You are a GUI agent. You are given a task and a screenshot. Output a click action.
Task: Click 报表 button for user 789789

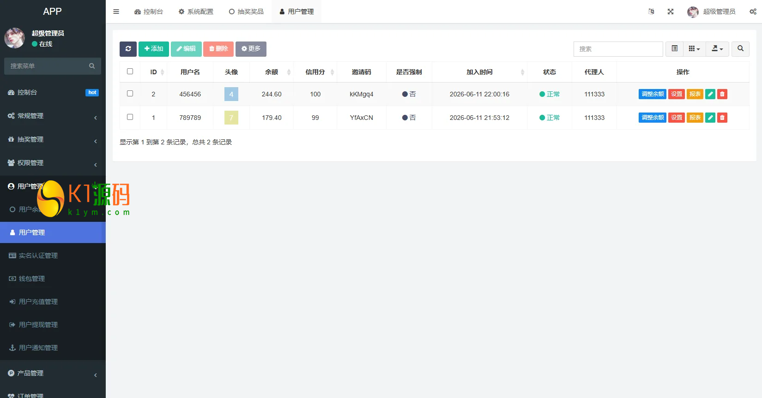point(695,118)
